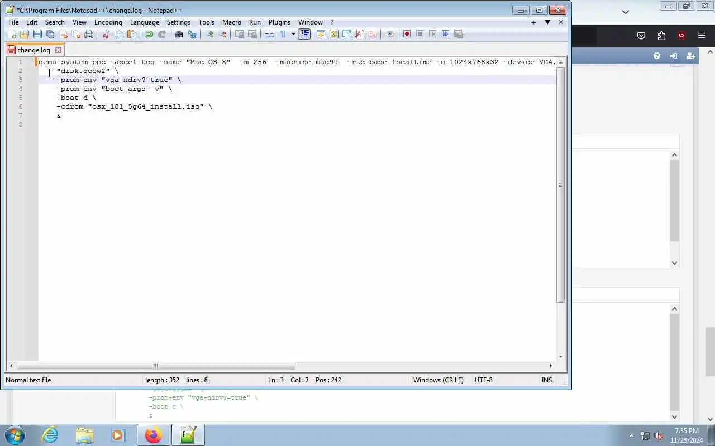Image resolution: width=715 pixels, height=446 pixels.
Task: Open the Replace toolbar icon
Action: click(x=192, y=34)
